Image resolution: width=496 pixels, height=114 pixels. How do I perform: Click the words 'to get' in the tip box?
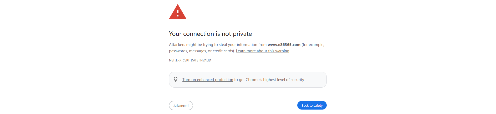[x=239, y=80]
